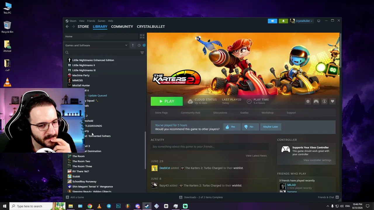Click the activity status text box
The height and width of the screenshot is (210, 374).
pos(209,147)
